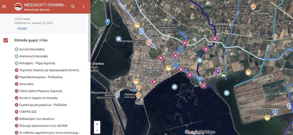Click the SHARE link
Screen dimensions: 293x135
coord(22,29)
